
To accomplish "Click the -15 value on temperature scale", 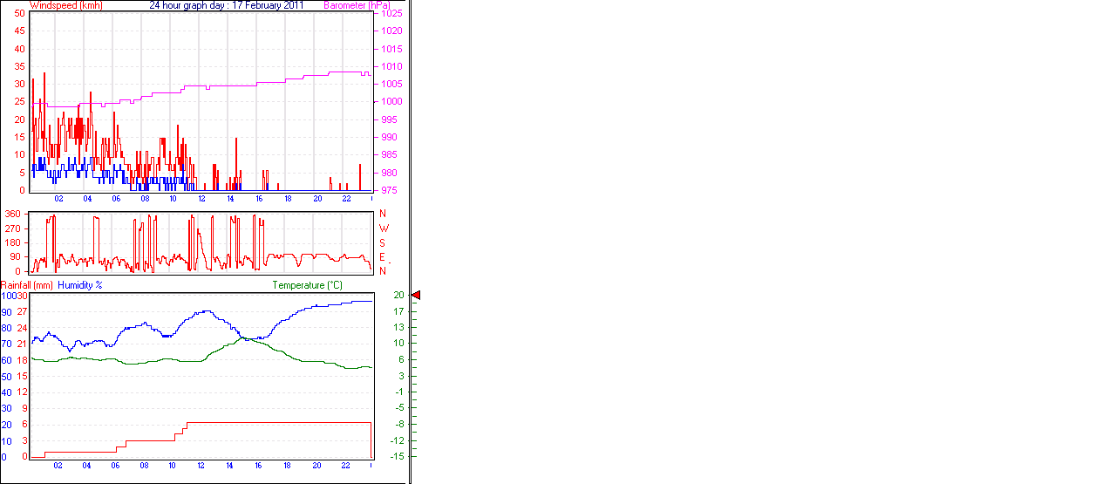I will 398,456.
